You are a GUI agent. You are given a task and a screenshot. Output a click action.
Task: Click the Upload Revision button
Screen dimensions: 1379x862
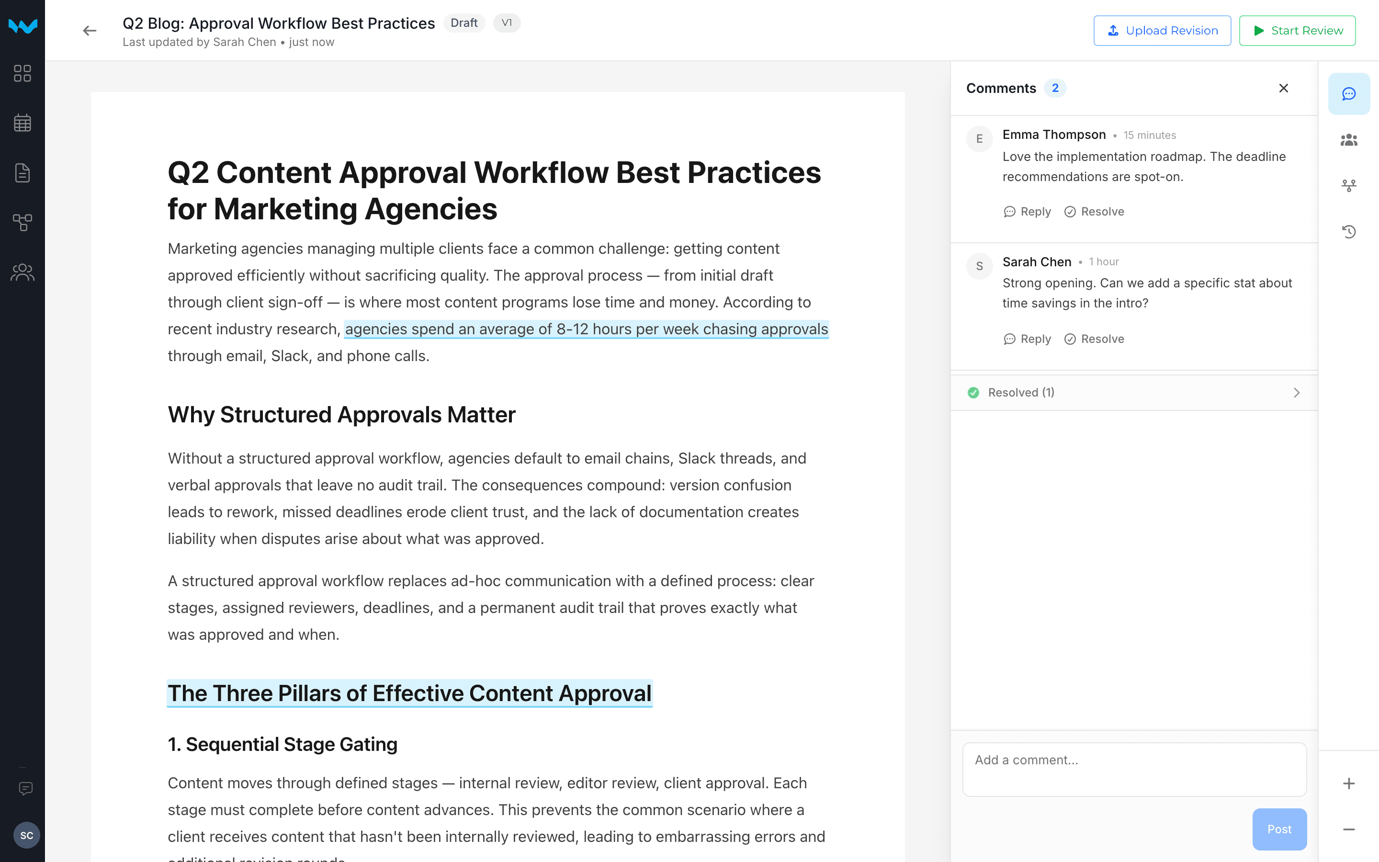click(x=1162, y=30)
